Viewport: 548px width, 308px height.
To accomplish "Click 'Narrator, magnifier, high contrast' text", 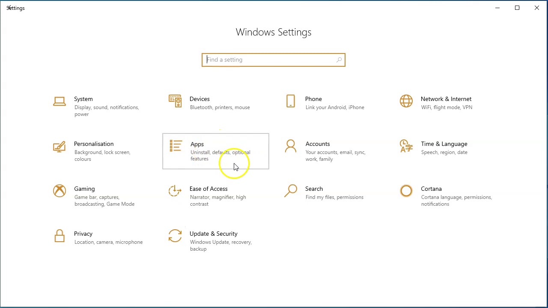I will (x=218, y=201).
